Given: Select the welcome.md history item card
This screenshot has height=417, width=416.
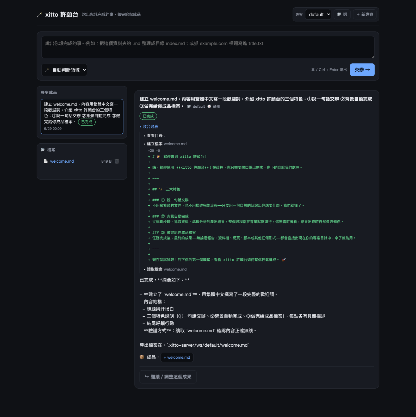Looking at the screenshot, I should click(x=82, y=116).
